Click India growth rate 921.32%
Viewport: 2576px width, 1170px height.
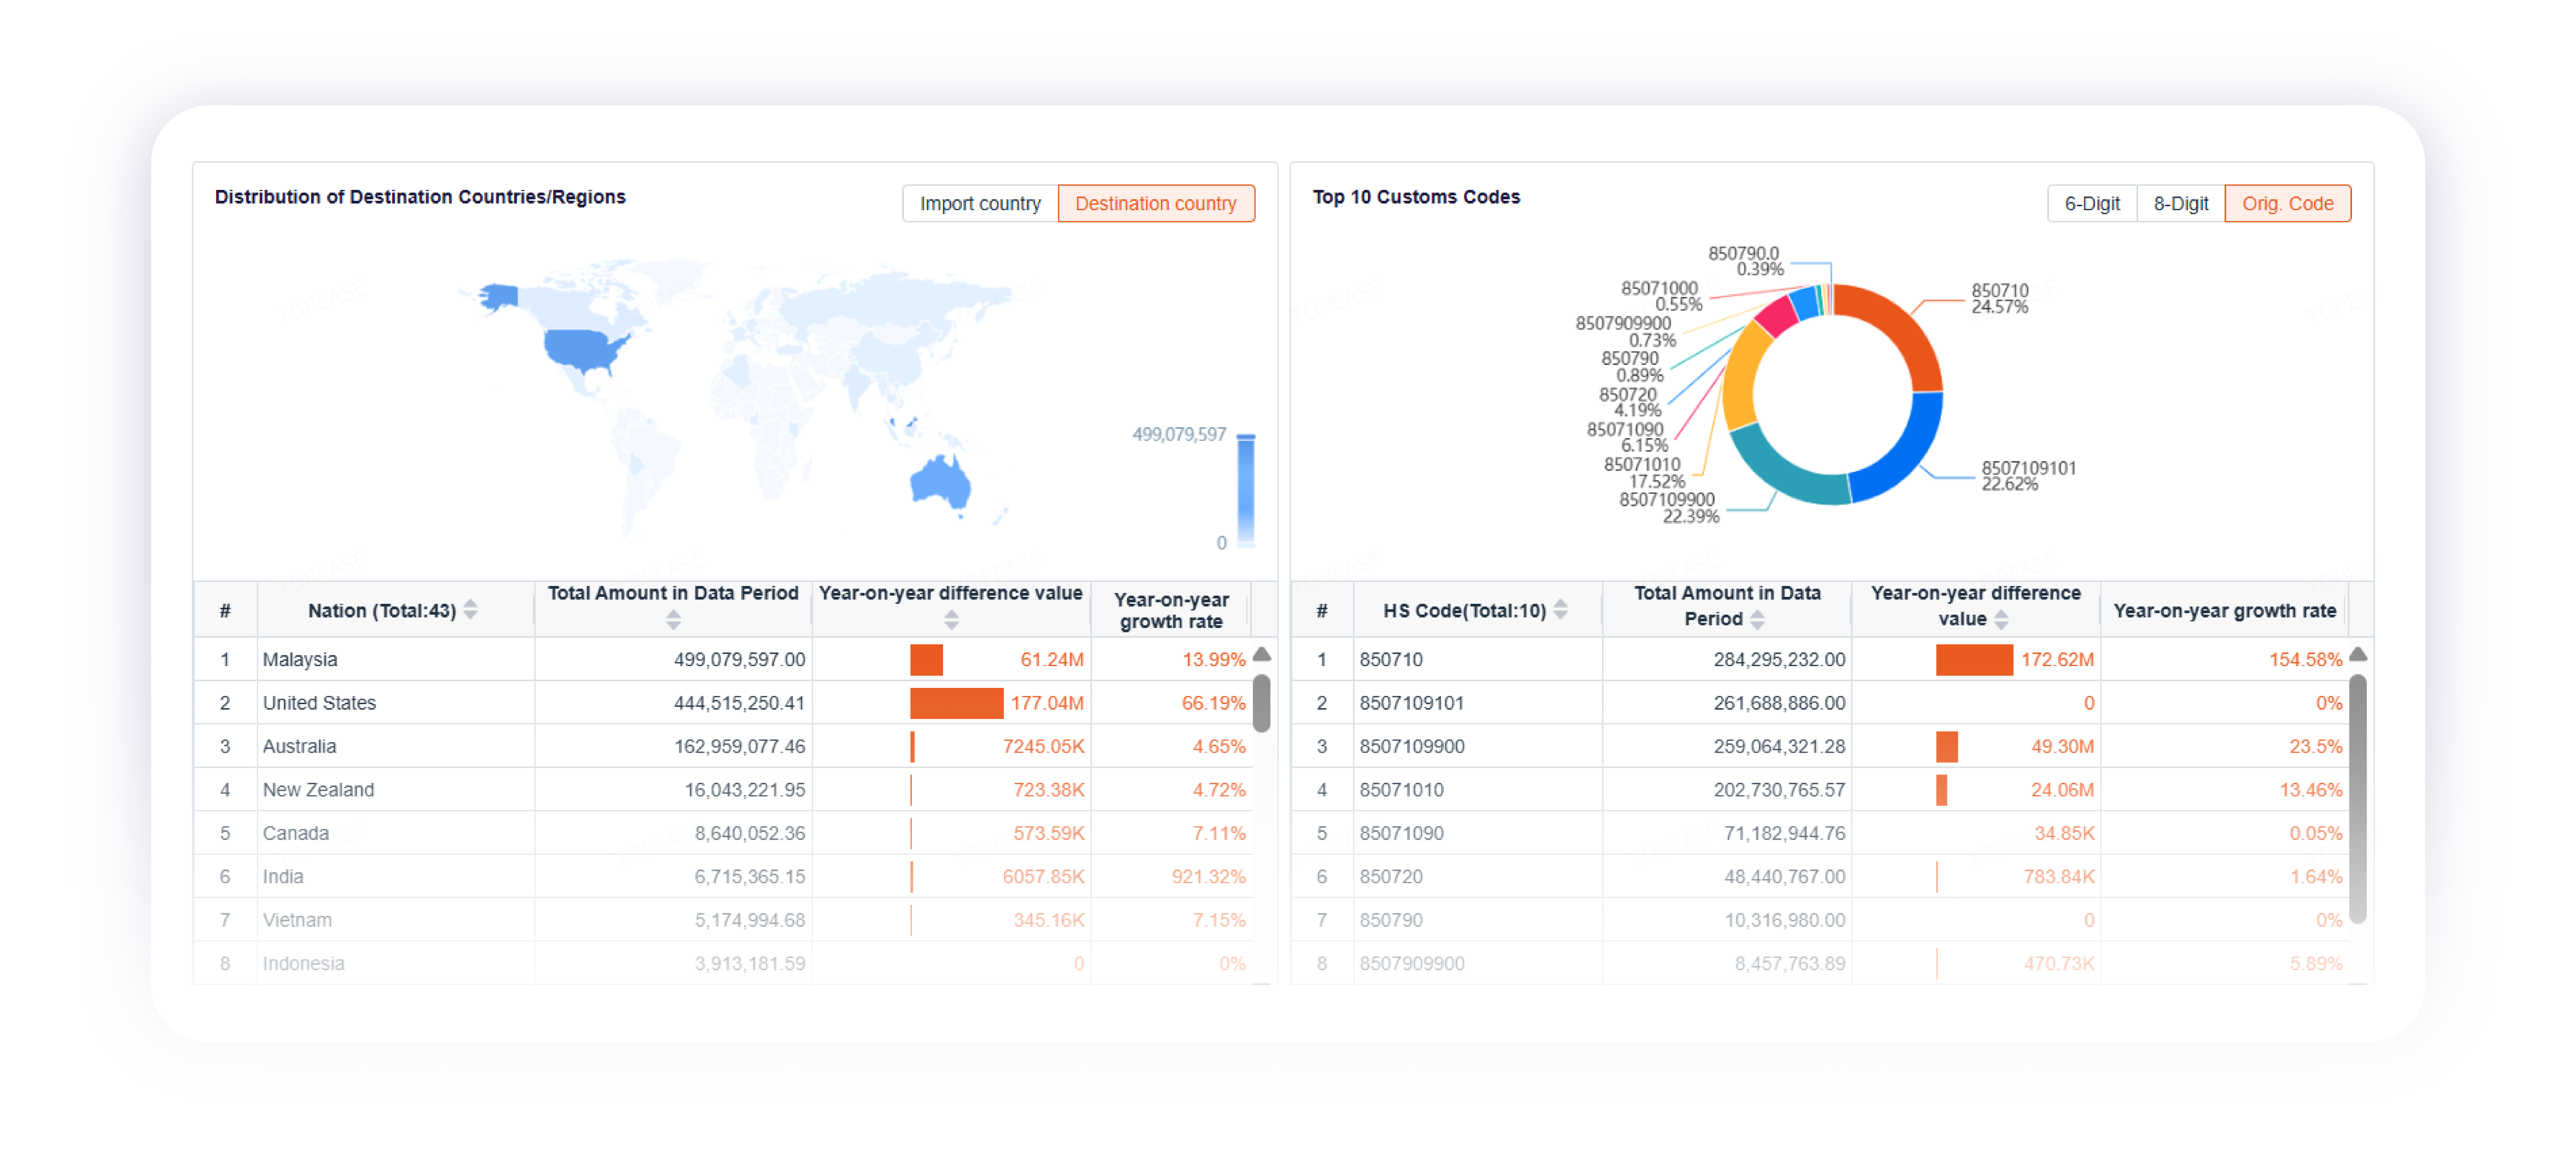click(1208, 876)
